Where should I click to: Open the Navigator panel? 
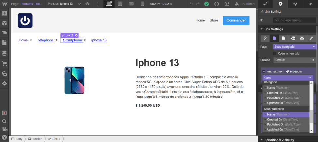point(4,33)
